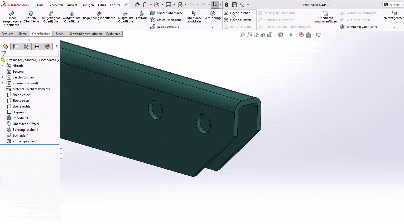Expand the Historie tree node
Screen dimensions: 404x224
3,66
